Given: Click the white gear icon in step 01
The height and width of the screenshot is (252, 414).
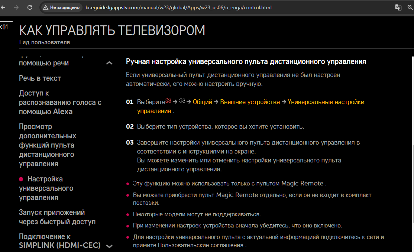Looking at the screenshot, I should [182, 101].
